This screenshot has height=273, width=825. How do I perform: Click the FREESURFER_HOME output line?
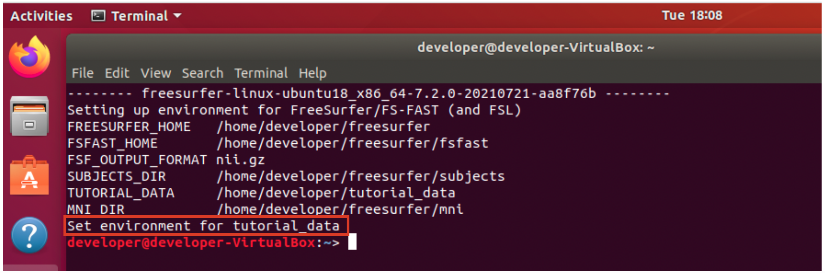pyautogui.click(x=248, y=127)
